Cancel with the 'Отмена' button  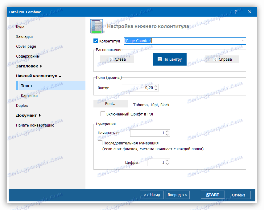click(x=238, y=195)
